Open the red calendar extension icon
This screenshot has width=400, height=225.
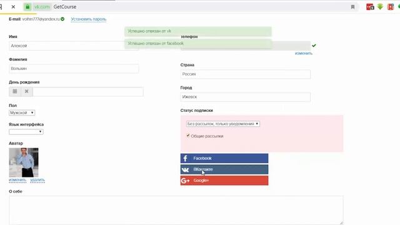(x=370, y=7)
